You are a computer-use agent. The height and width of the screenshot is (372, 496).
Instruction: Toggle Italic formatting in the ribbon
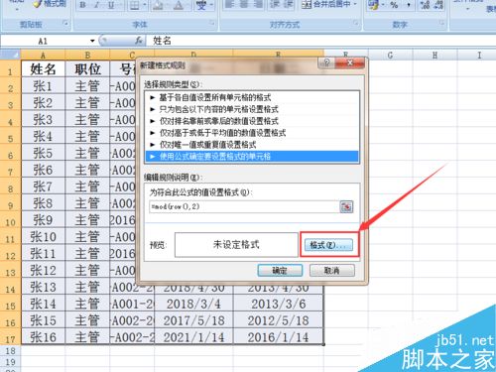click(97, 5)
